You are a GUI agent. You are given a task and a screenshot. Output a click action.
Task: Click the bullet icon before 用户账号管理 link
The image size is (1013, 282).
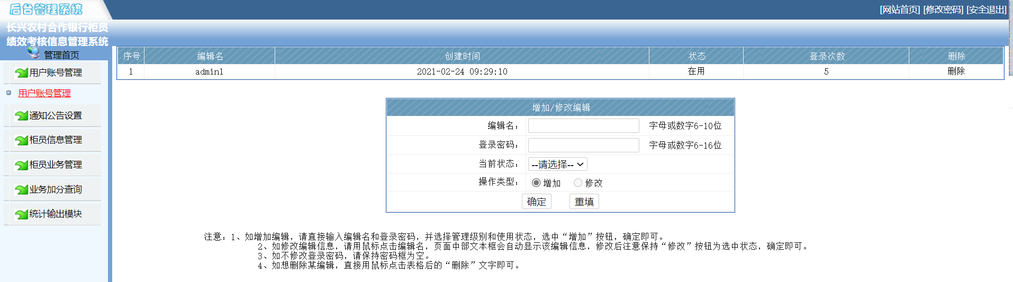click(8, 93)
